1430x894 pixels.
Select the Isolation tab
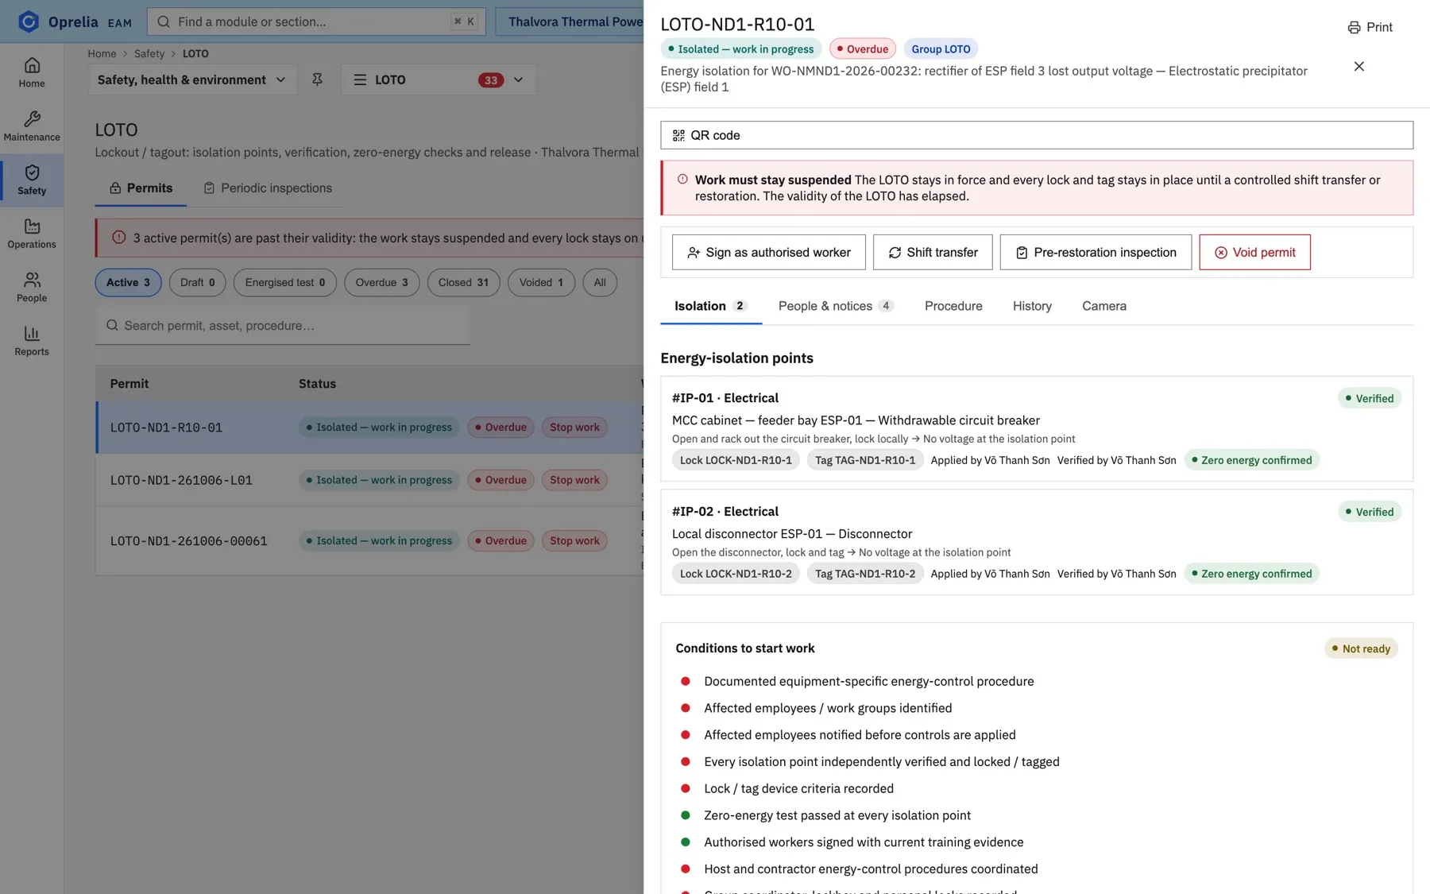(x=711, y=306)
